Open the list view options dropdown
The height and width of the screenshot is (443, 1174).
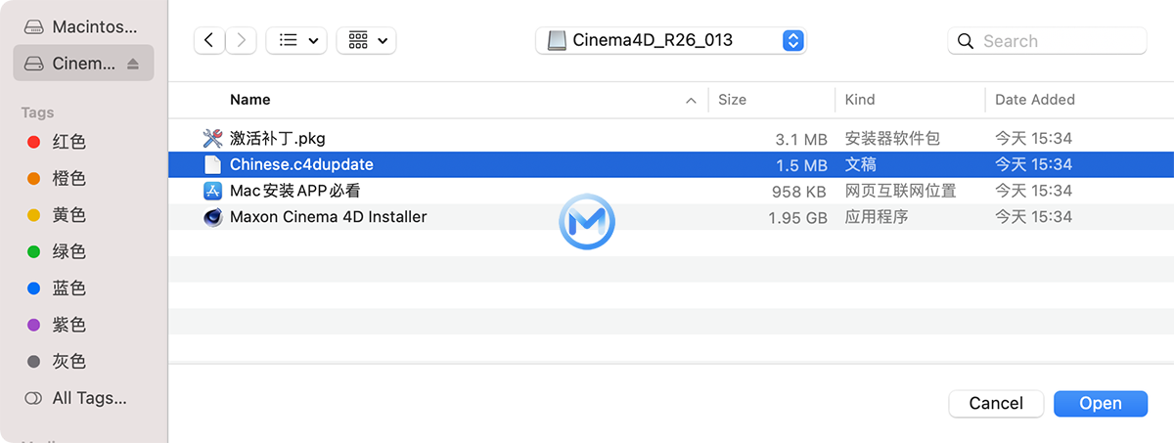coord(296,40)
